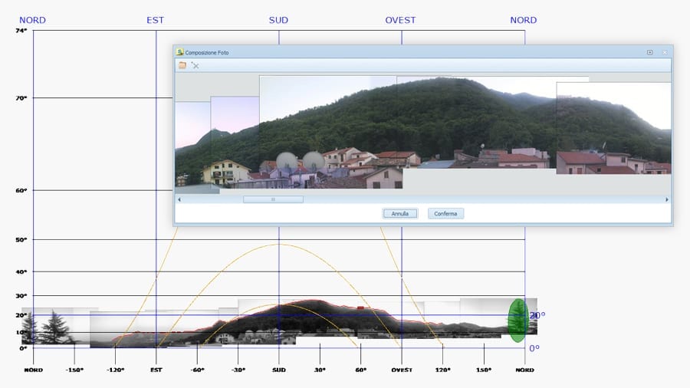Click the left arrow of horizontal scrollbar
Viewport: 690px width, 388px height.
[x=179, y=199]
